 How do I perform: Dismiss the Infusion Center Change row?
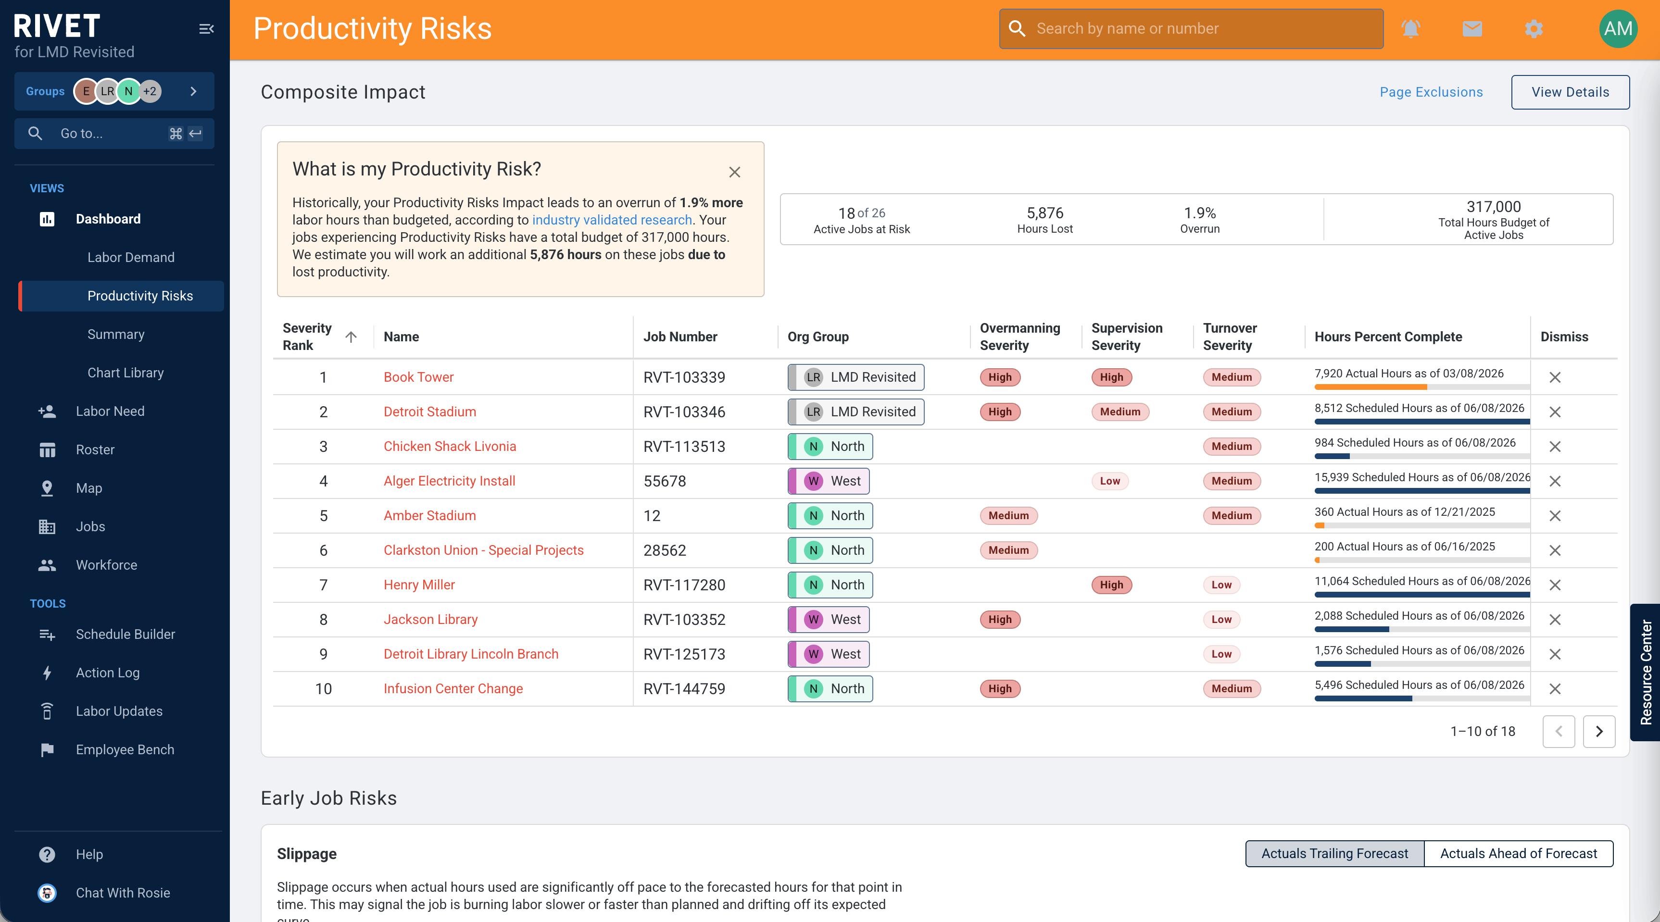(x=1554, y=689)
